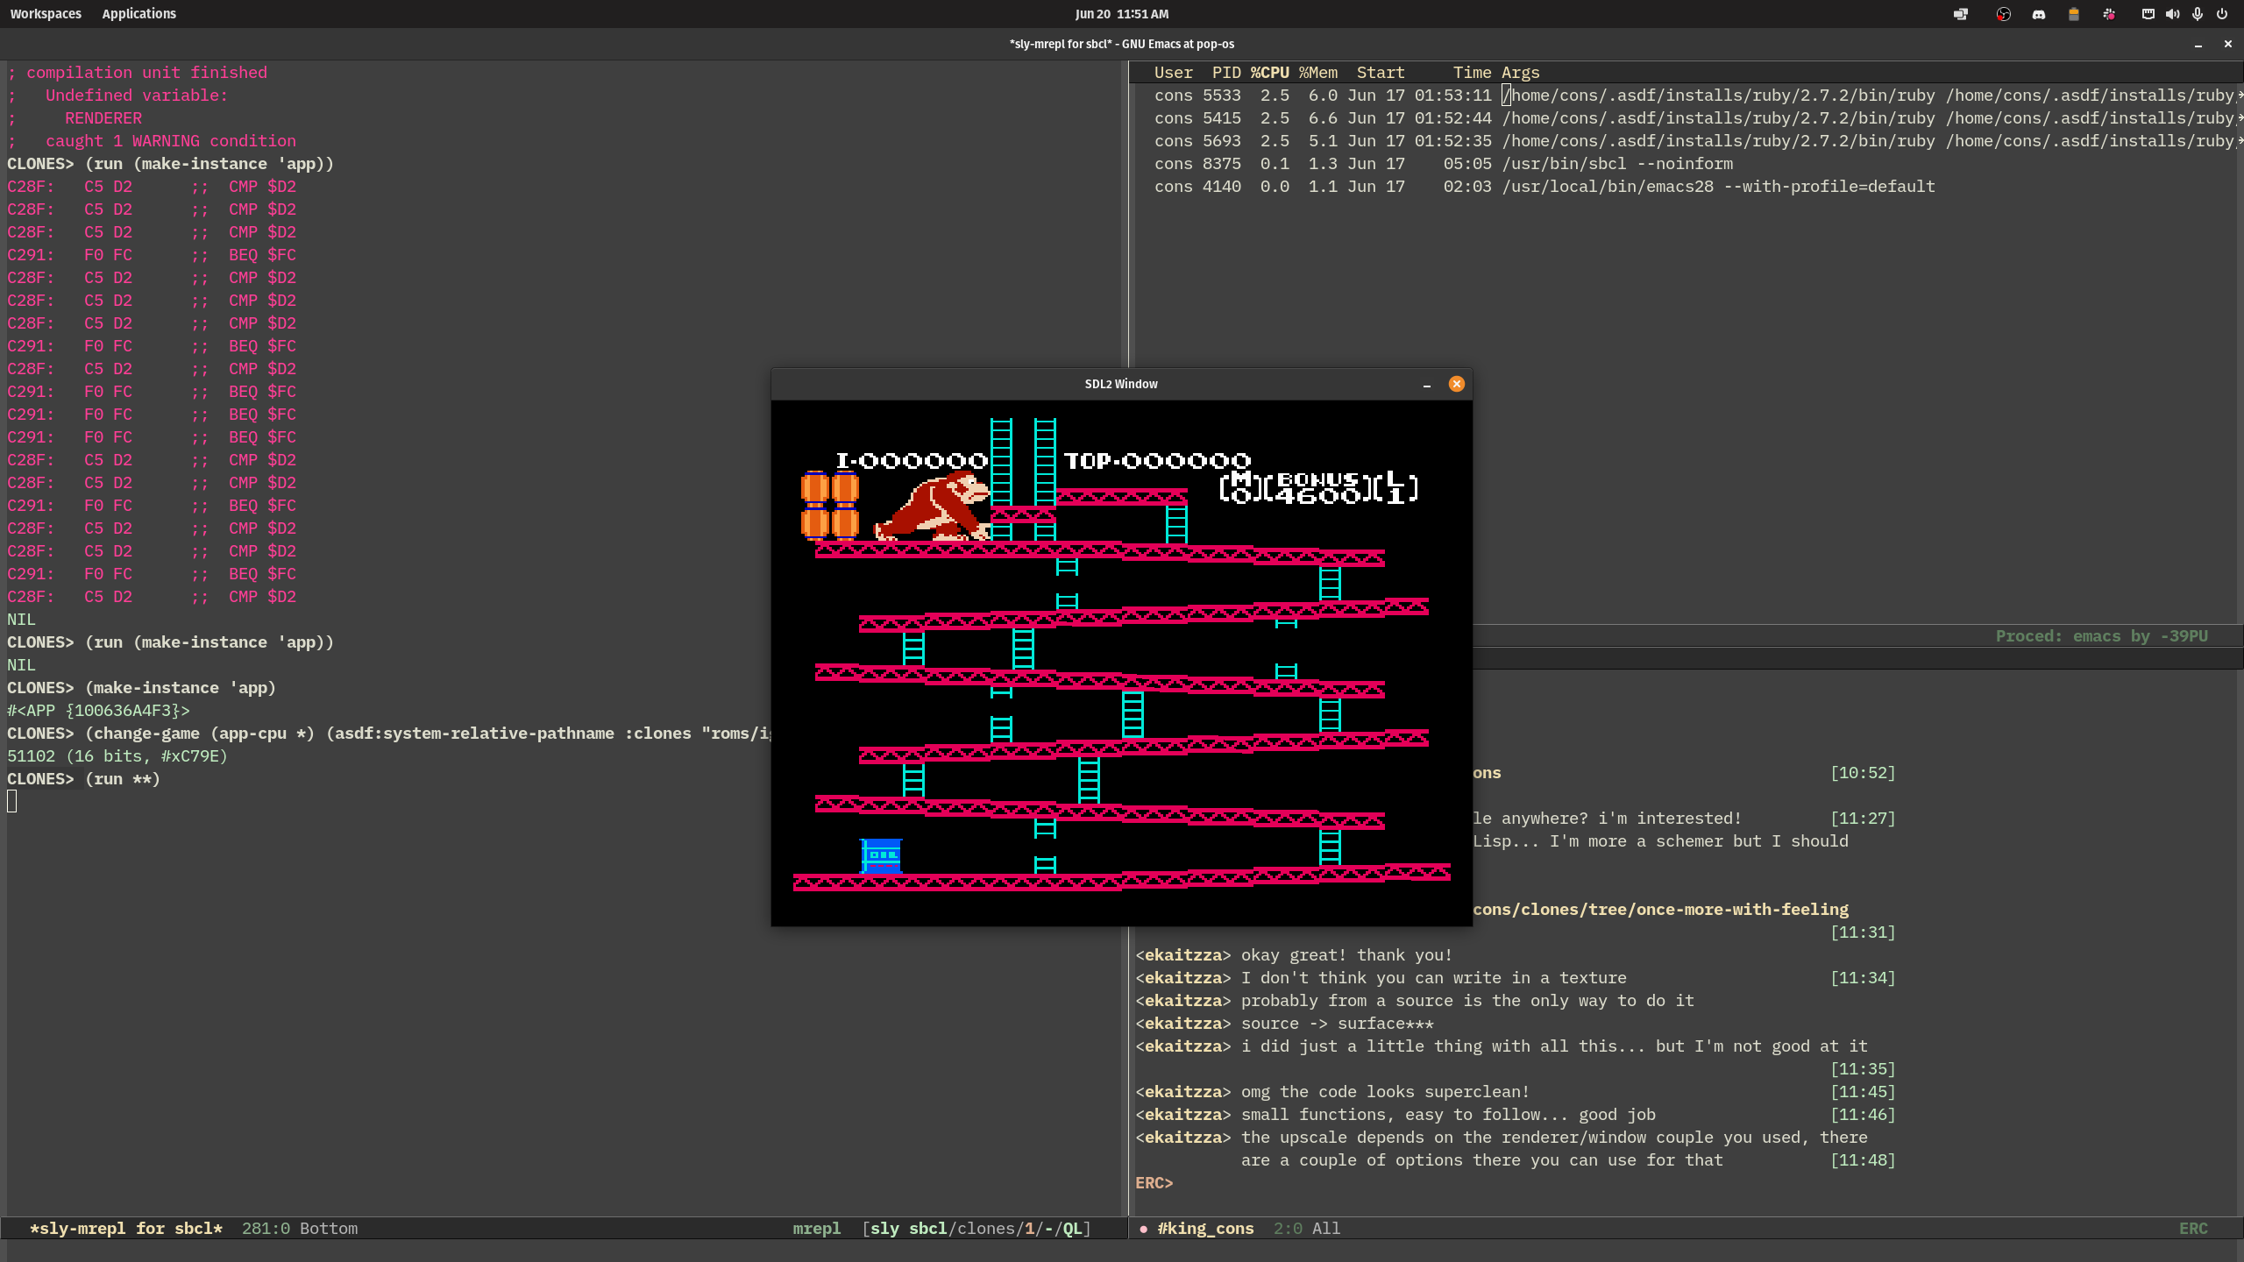Click the 'Bottom' scroll position indicator

(x=329, y=1229)
